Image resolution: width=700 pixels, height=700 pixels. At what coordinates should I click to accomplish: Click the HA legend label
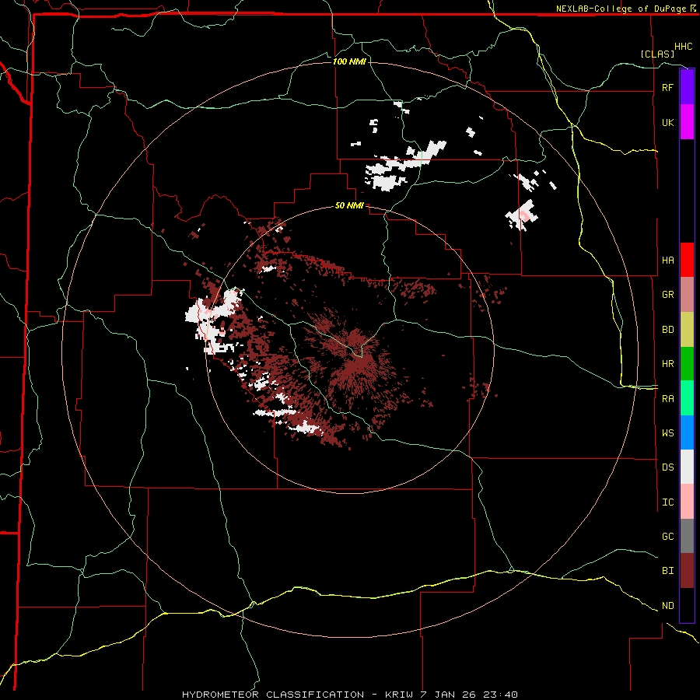pyautogui.click(x=667, y=260)
